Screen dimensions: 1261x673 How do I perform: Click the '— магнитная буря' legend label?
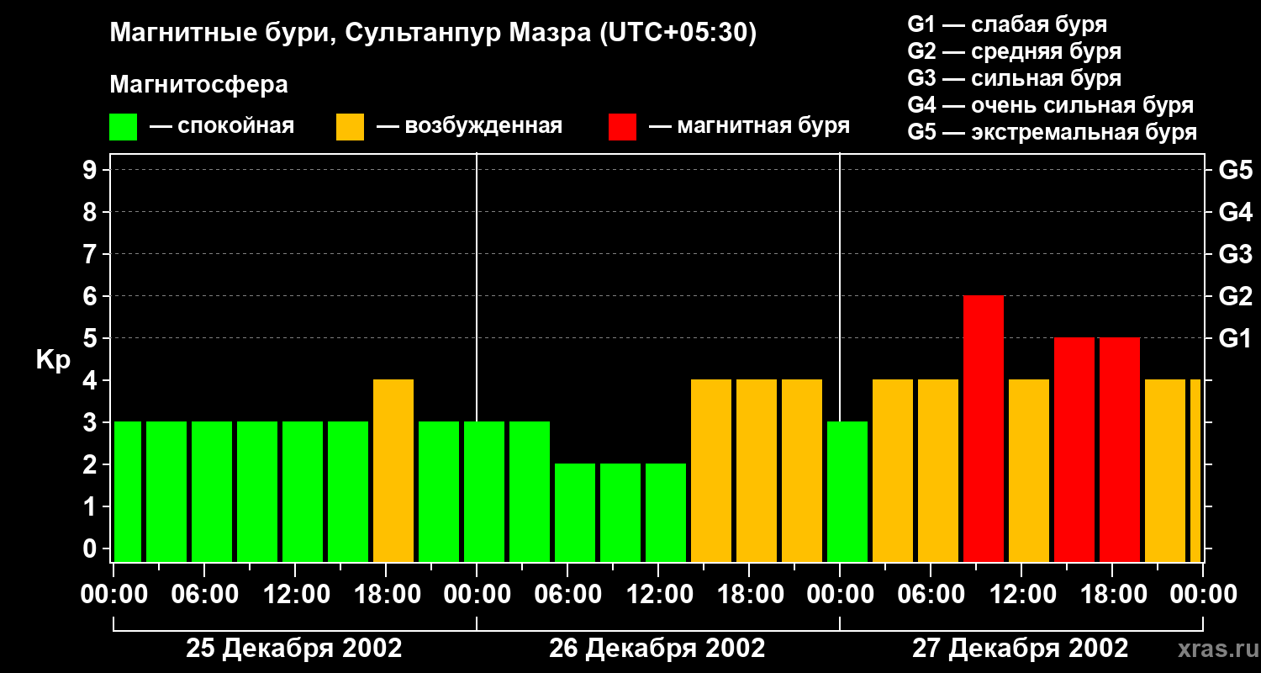pyautogui.click(x=750, y=127)
